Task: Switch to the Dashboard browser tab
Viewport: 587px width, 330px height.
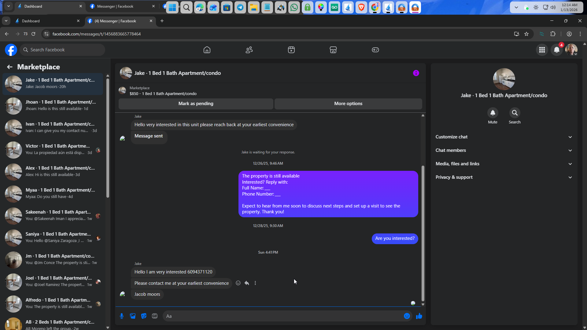Action: click(x=46, y=21)
